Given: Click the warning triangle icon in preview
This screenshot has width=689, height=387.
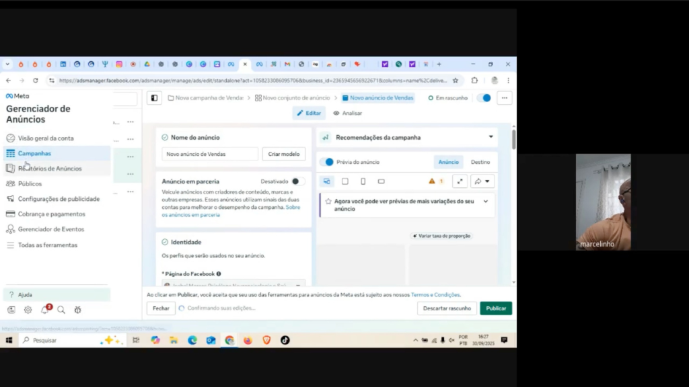Looking at the screenshot, I should pyautogui.click(x=432, y=181).
